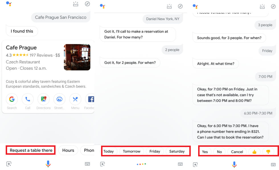Open the Menu fork-and-knife icon for Cafe Prague

tap(75, 99)
